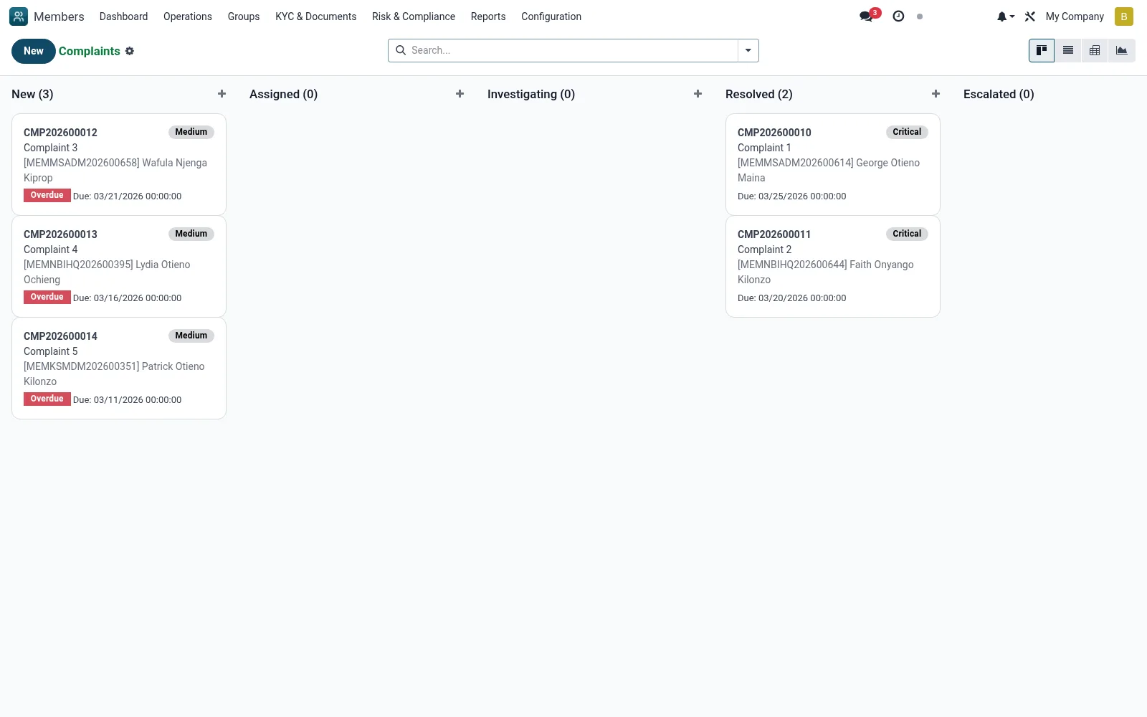Quick-add a card in the Assigned column
The width and height of the screenshot is (1147, 717).
(x=460, y=94)
